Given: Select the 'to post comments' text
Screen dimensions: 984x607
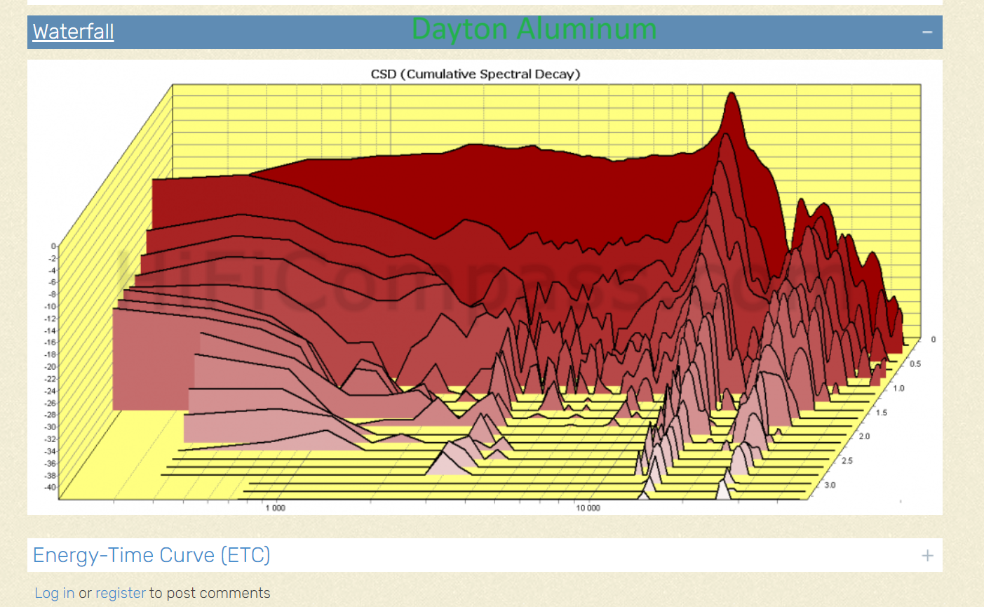Looking at the screenshot, I should coord(210,593).
